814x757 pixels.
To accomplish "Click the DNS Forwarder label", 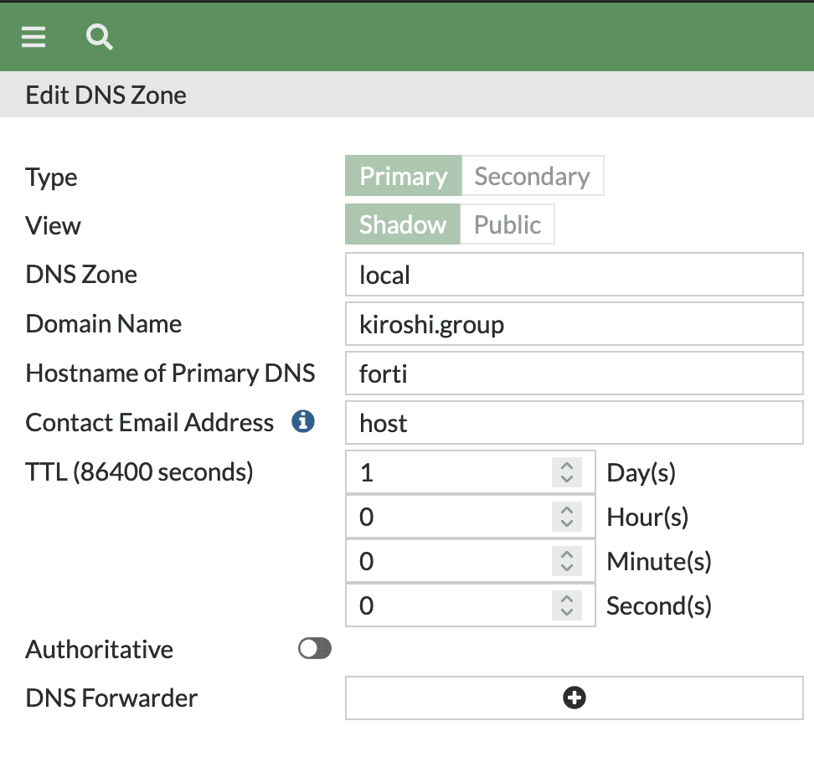I will point(111,698).
